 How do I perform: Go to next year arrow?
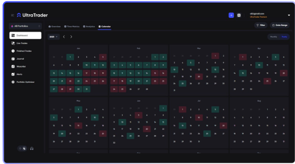71,37
